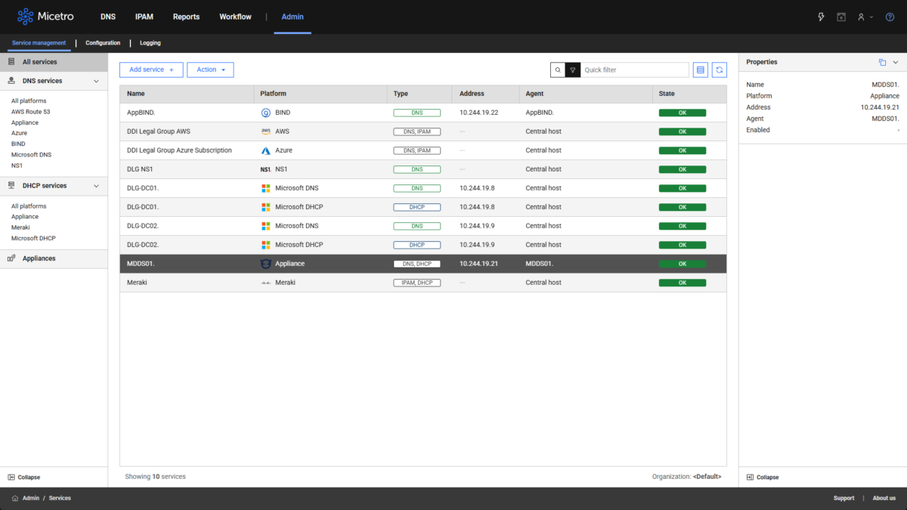The image size is (907, 510).
Task: Open the import tasks icon in header
Action: [x=841, y=17]
